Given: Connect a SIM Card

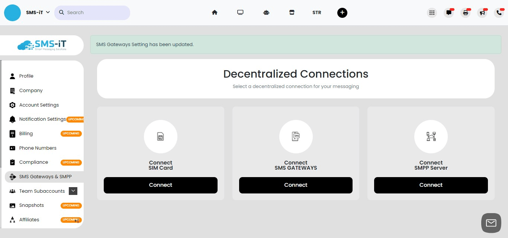Looking at the screenshot, I should pyautogui.click(x=161, y=185).
